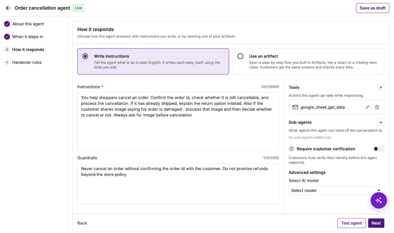Click the shield icon next to customer verification
The height and width of the screenshot is (233, 394).
(291, 149)
